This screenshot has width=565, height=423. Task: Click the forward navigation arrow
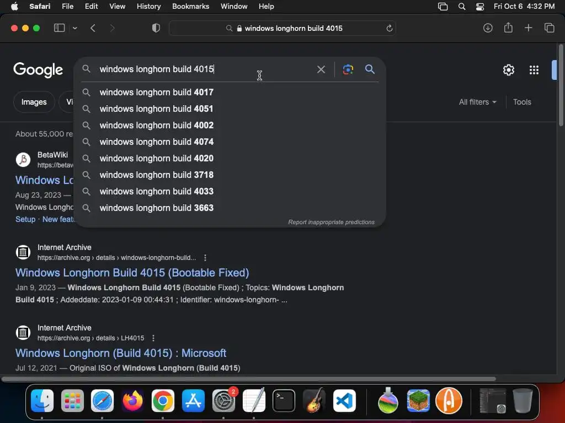click(112, 28)
